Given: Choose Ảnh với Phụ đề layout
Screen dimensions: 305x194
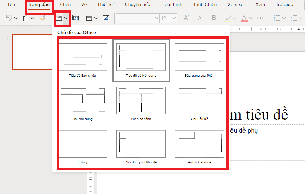Looking at the screenshot, I should (x=199, y=147).
